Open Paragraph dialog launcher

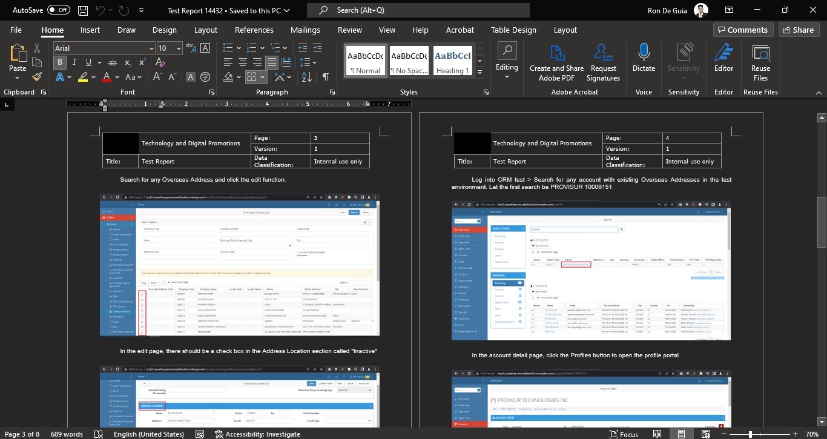(332, 92)
